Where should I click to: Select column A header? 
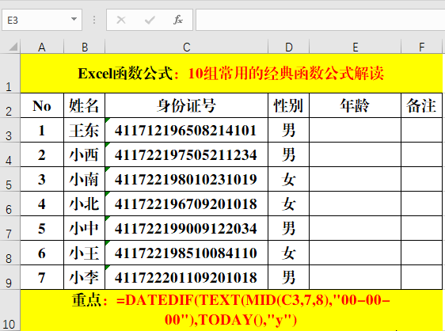pyautogui.click(x=42, y=47)
